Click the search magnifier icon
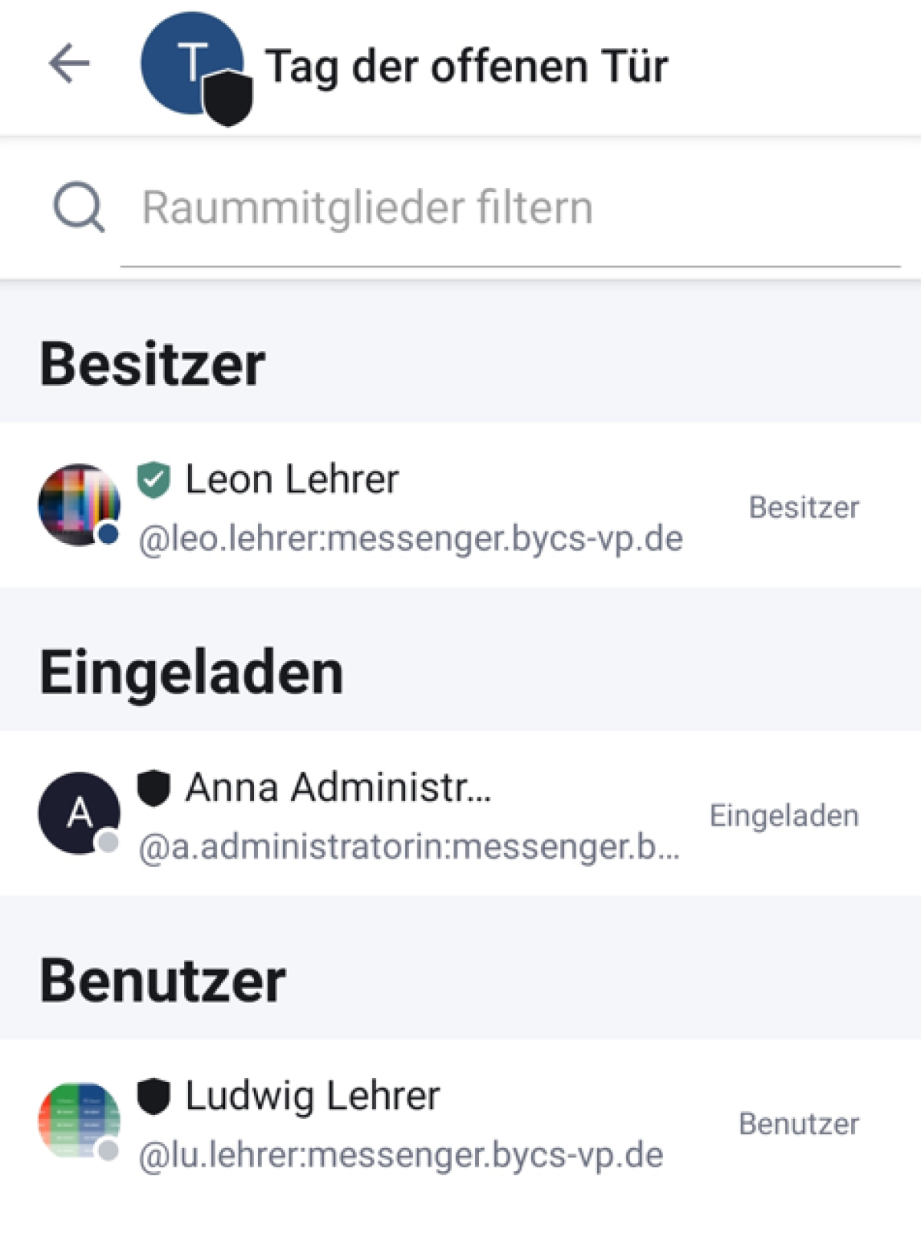 (x=78, y=207)
